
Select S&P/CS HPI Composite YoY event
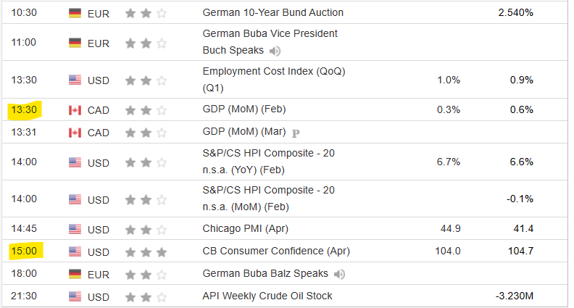[x=268, y=161]
